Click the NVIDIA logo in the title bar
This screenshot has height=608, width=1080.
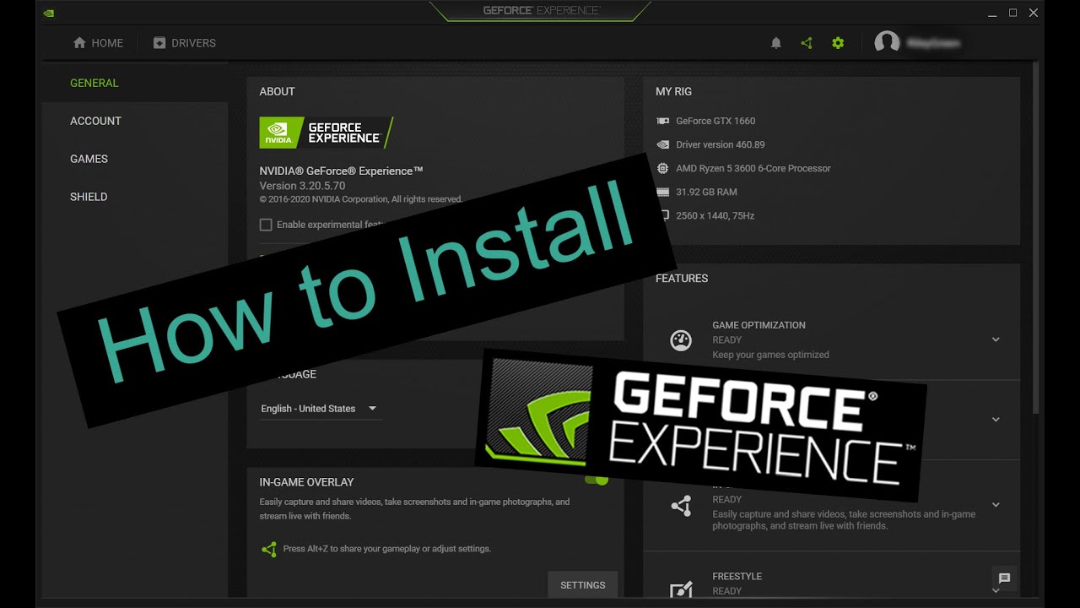coord(49,12)
